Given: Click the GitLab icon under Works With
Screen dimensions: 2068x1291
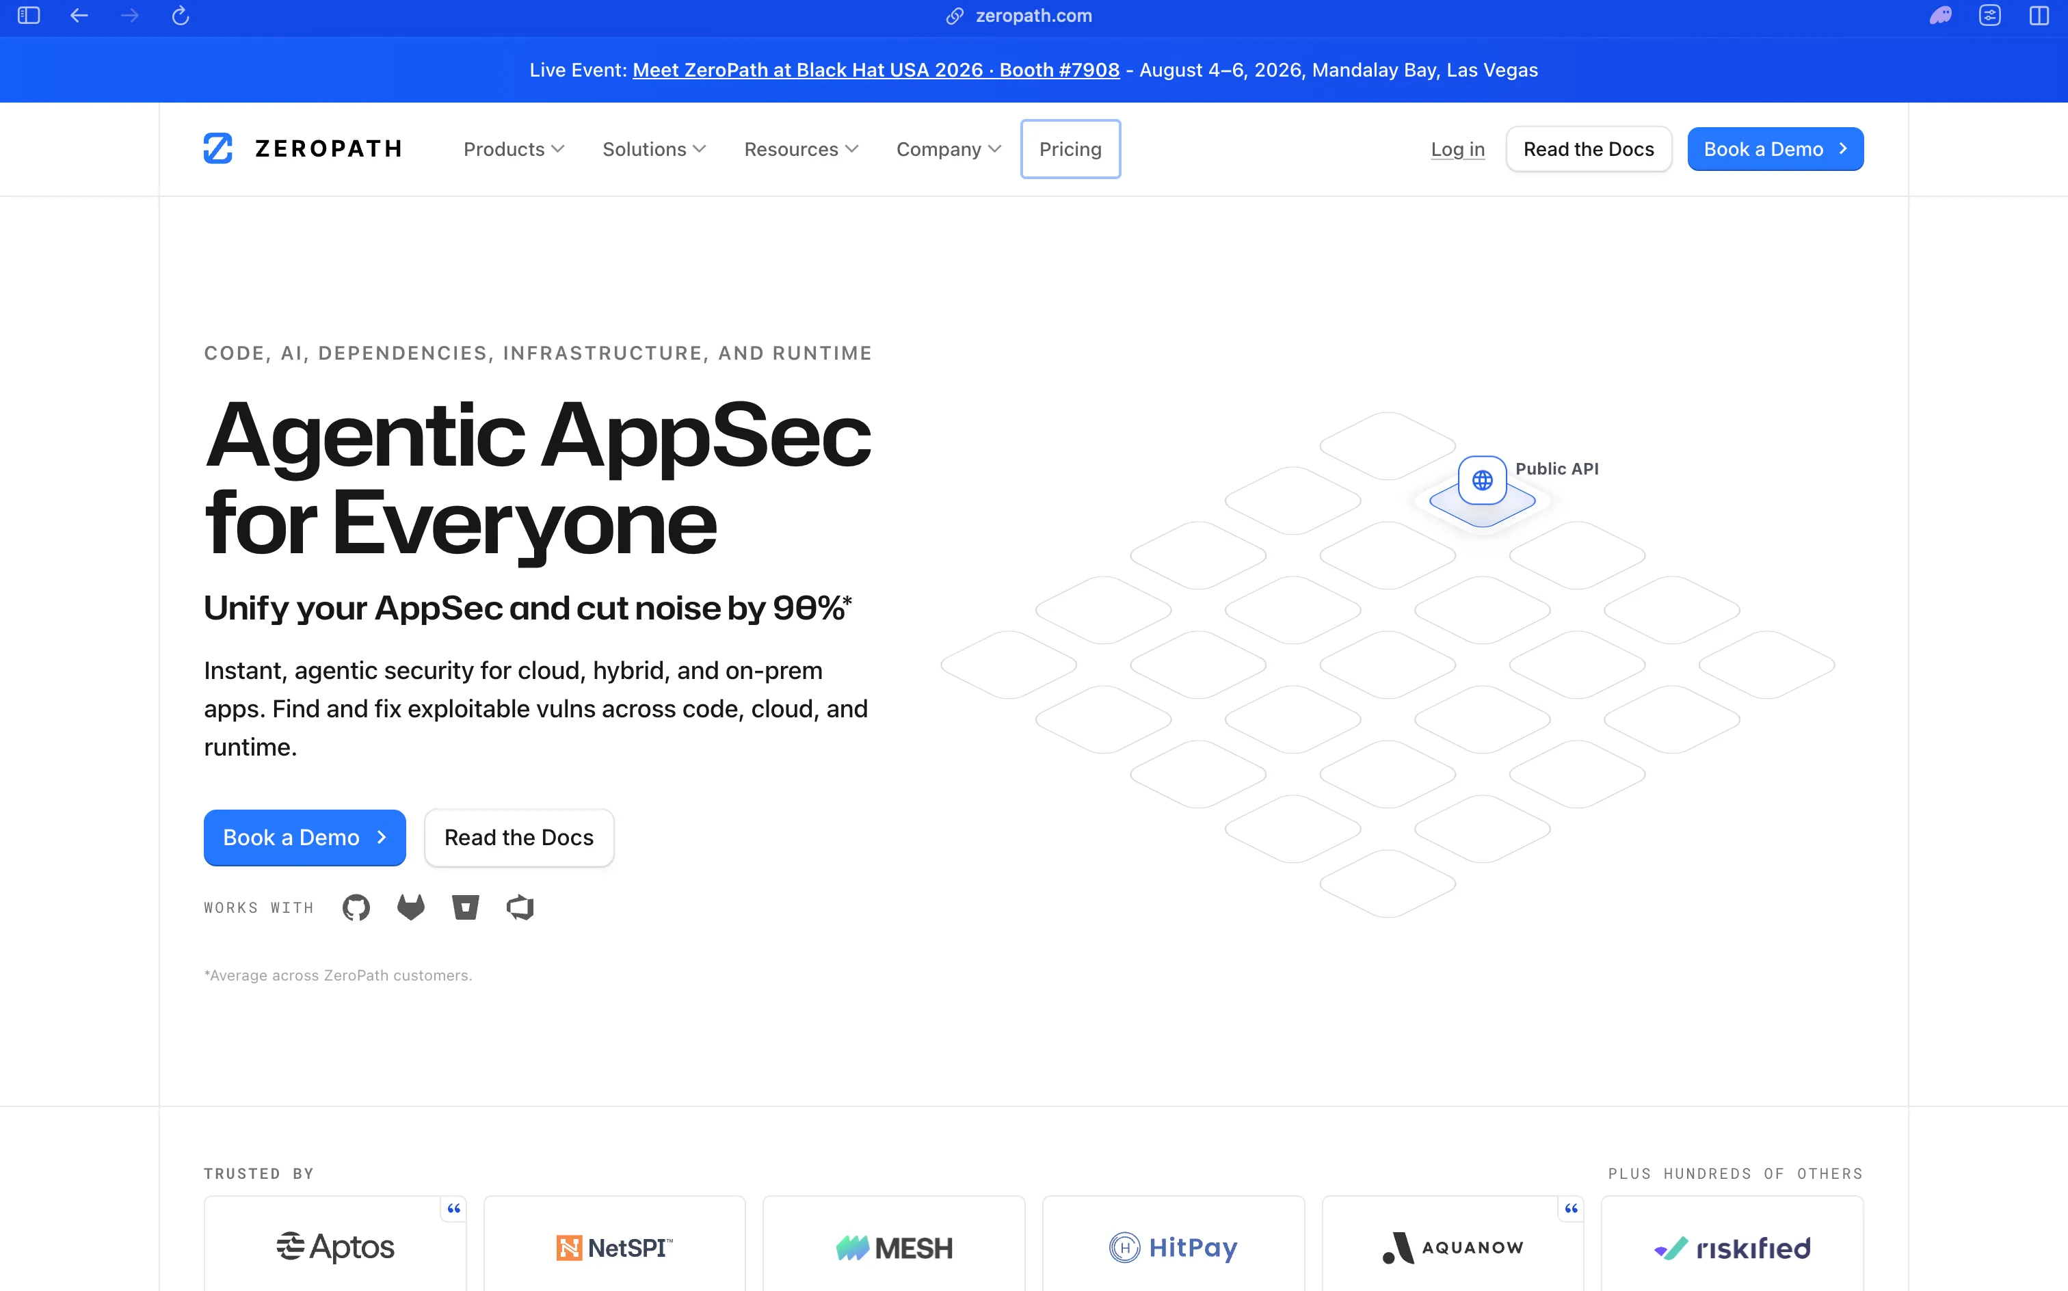Looking at the screenshot, I should click(411, 907).
